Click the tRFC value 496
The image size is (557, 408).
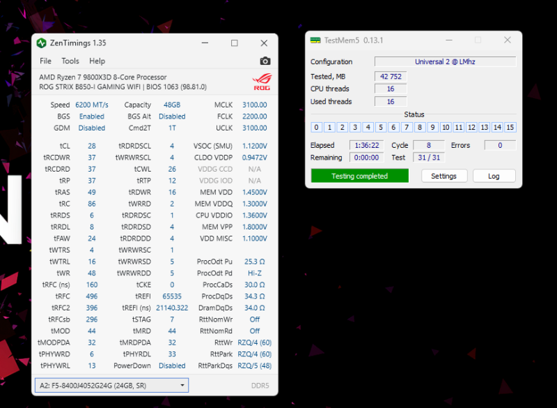tap(92, 296)
